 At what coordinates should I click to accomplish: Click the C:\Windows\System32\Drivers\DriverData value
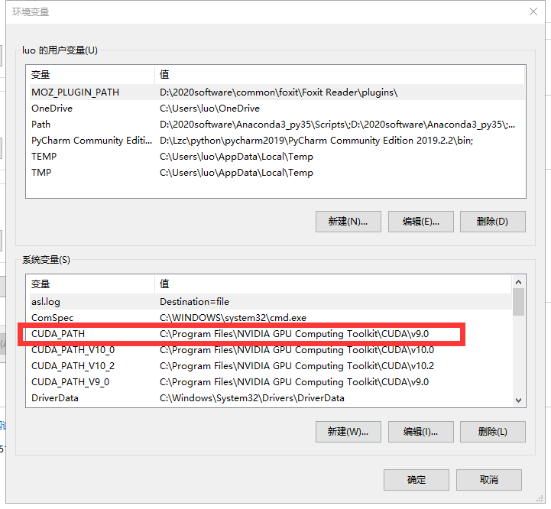click(x=252, y=398)
